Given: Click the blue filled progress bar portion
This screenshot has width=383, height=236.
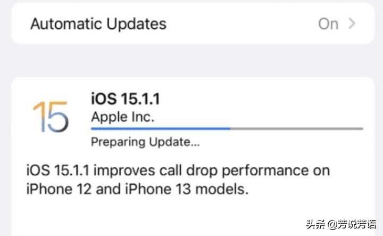Looking at the screenshot, I should coord(161,128).
